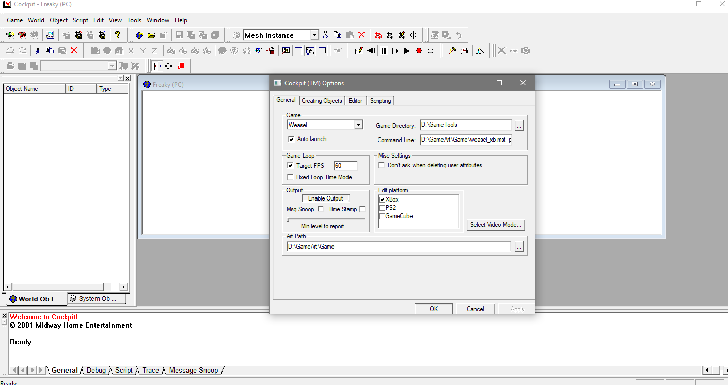Click the hammer window view icon
This screenshot has height=385, width=728.
click(286, 50)
